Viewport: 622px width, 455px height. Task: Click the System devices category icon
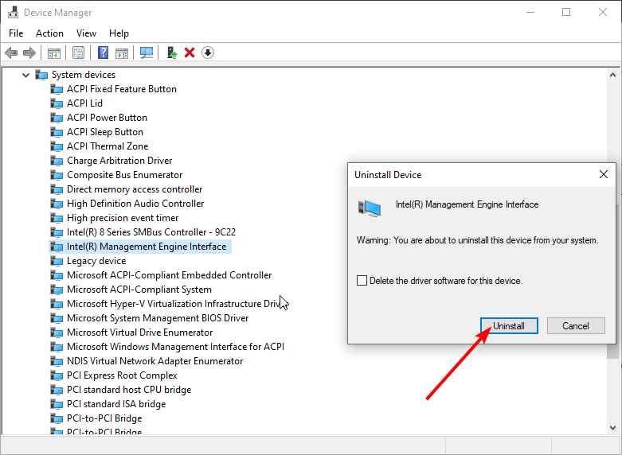tap(41, 75)
